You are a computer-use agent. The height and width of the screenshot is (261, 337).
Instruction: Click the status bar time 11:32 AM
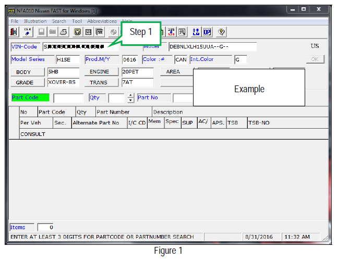[x=297, y=237]
